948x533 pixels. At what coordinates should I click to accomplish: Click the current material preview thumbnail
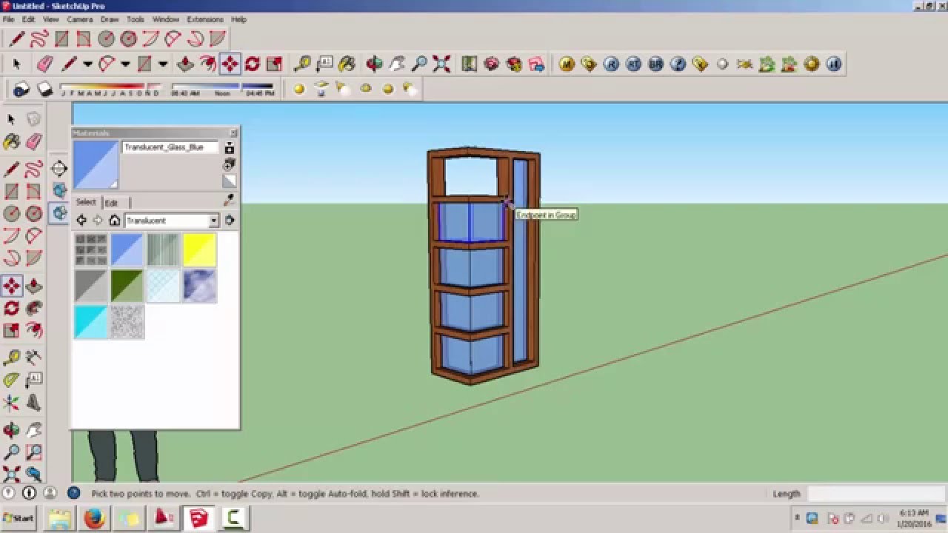(96, 165)
